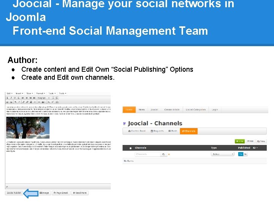Click the Read More button
Screen dimensions: 274x206
click(80, 193)
